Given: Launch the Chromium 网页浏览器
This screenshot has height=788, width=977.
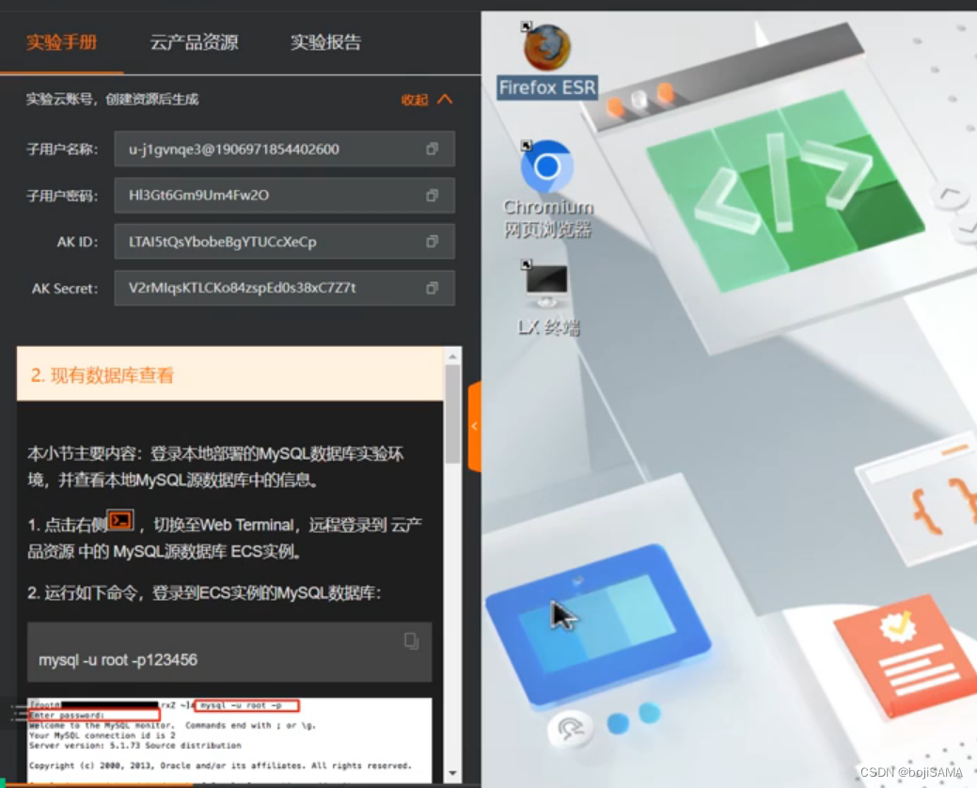Looking at the screenshot, I should (x=545, y=167).
